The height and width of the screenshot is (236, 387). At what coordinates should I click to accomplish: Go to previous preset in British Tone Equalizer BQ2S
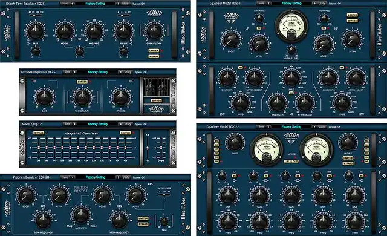point(73,4)
